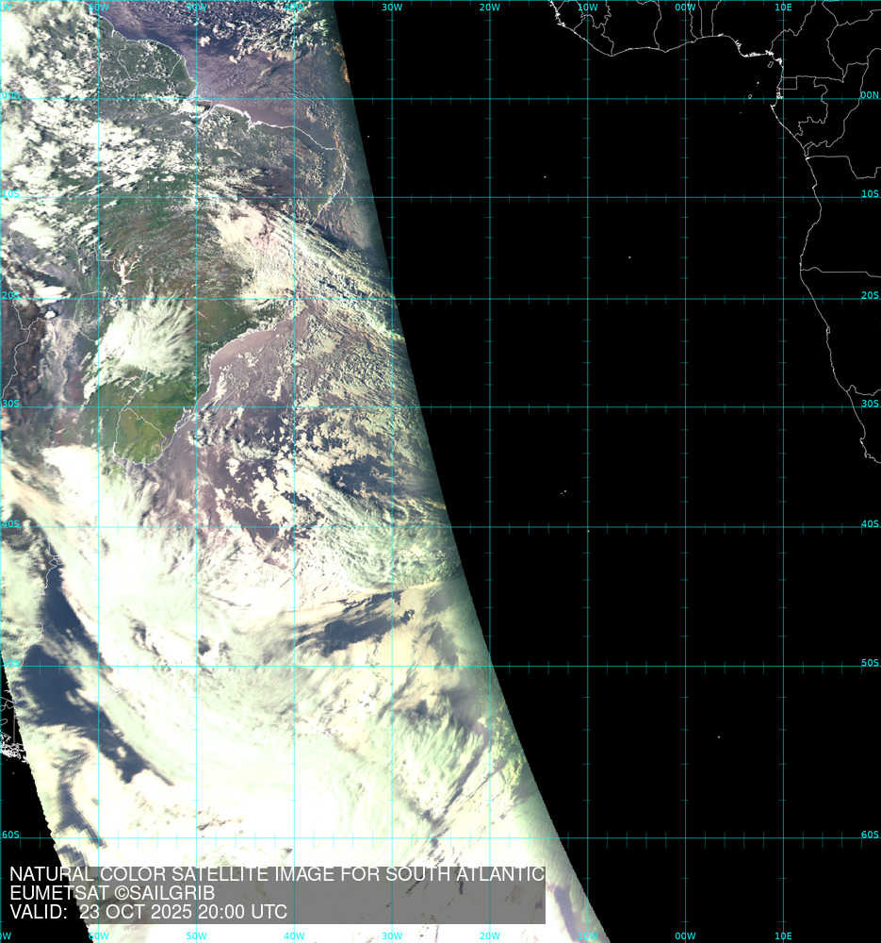Click the 30W longitude label along the top
The height and width of the screenshot is (943, 881).
pos(392,7)
